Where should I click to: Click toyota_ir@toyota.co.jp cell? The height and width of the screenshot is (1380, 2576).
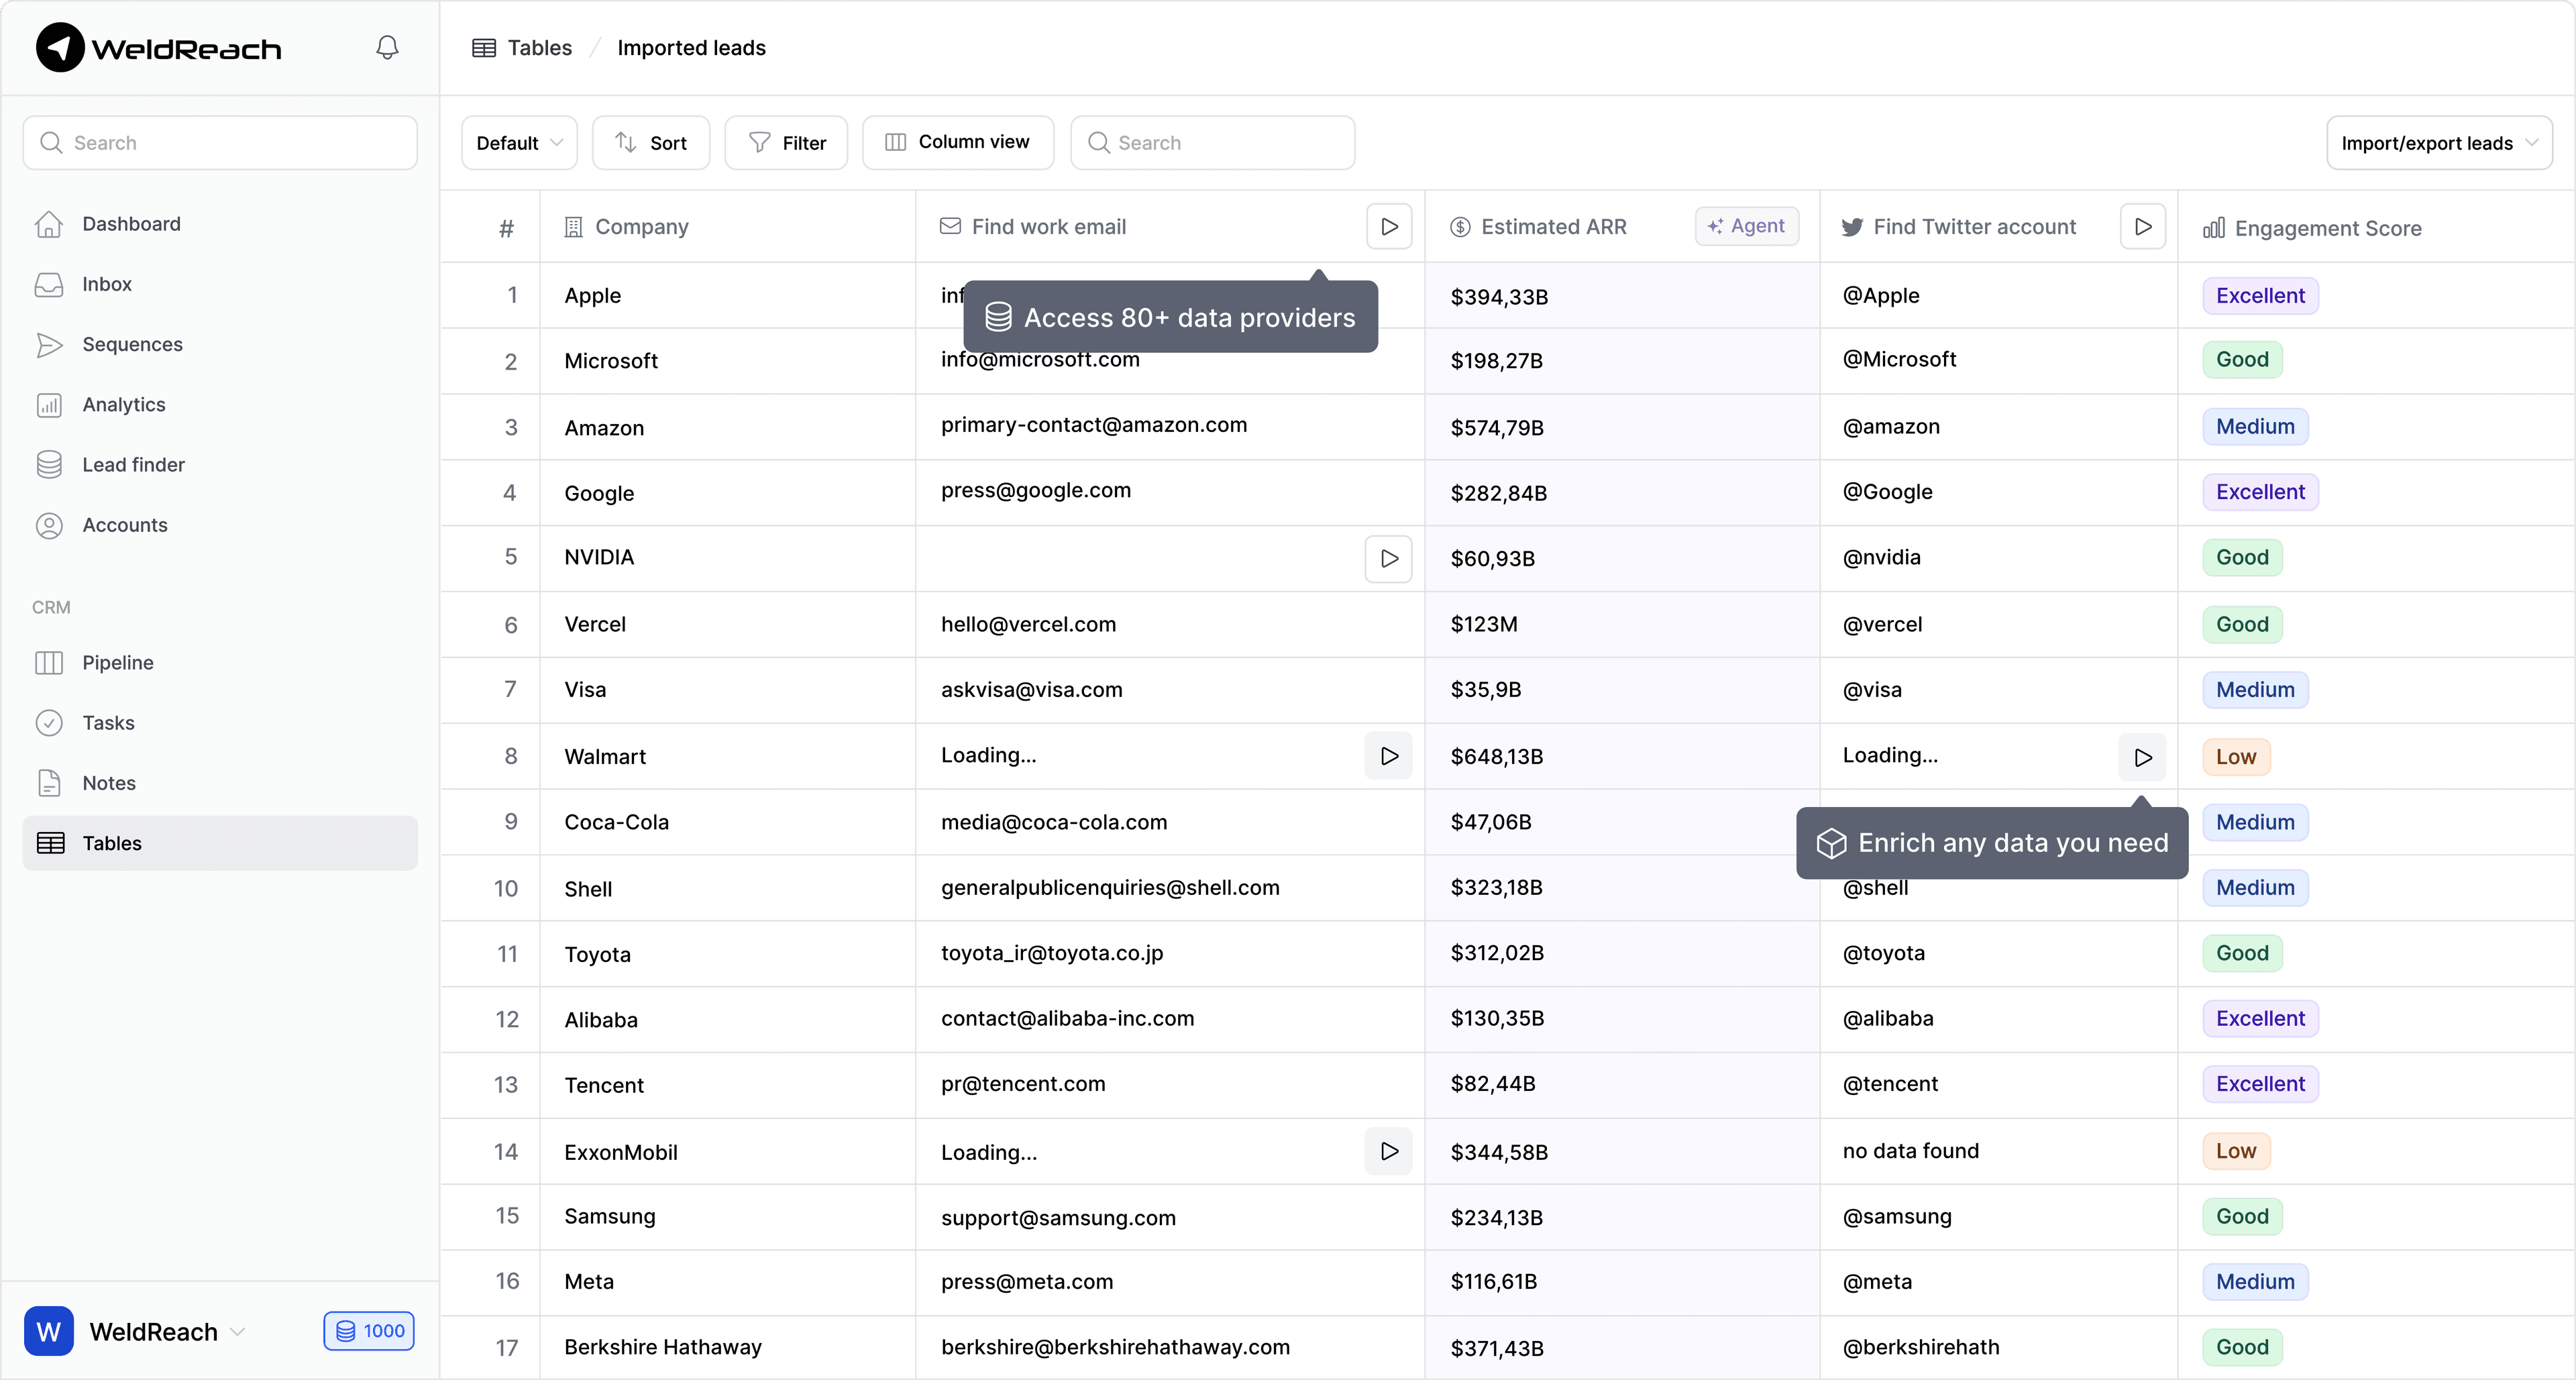tap(1170, 954)
